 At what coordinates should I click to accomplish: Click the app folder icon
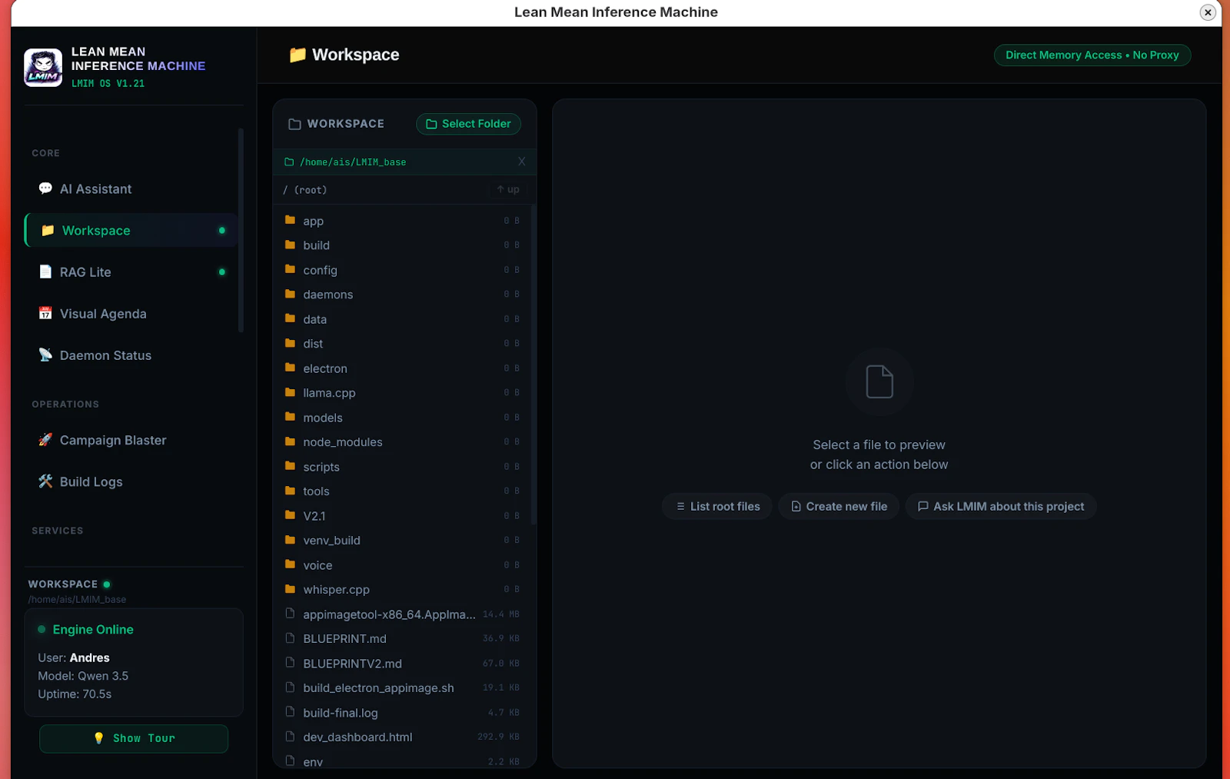(290, 220)
